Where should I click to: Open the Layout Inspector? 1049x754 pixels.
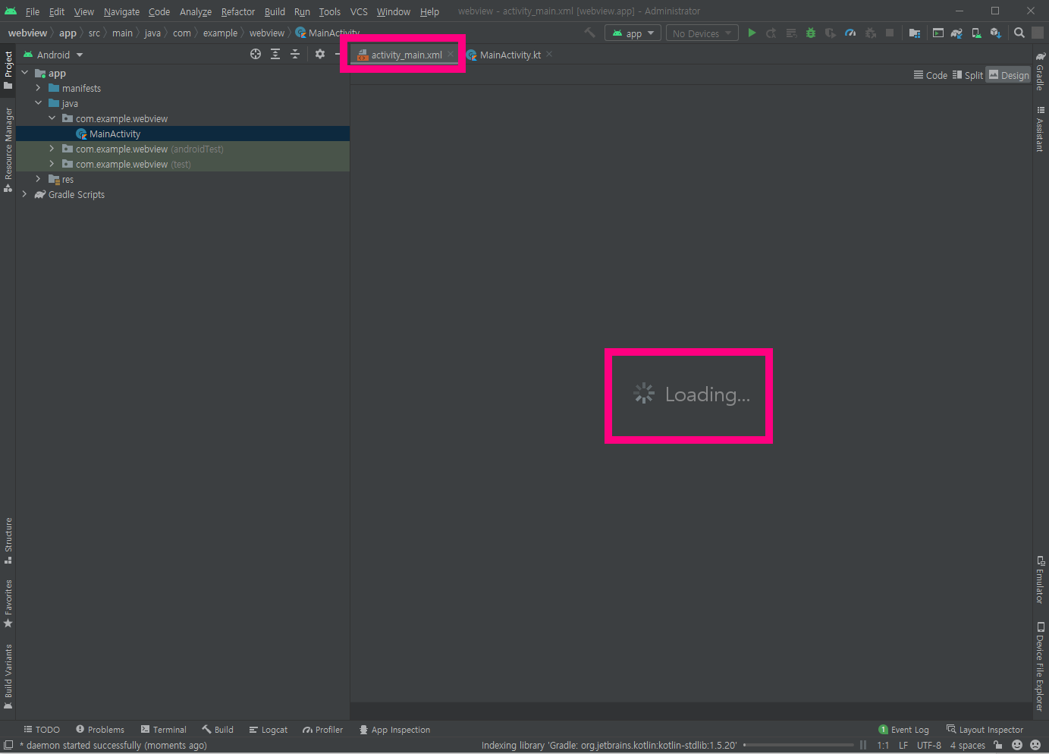click(x=985, y=730)
